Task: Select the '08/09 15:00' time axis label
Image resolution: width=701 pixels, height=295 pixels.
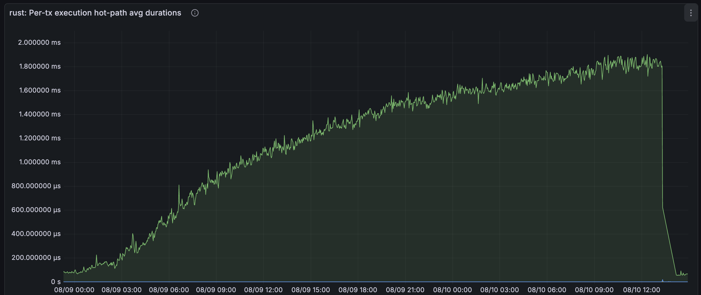Action: (311, 290)
